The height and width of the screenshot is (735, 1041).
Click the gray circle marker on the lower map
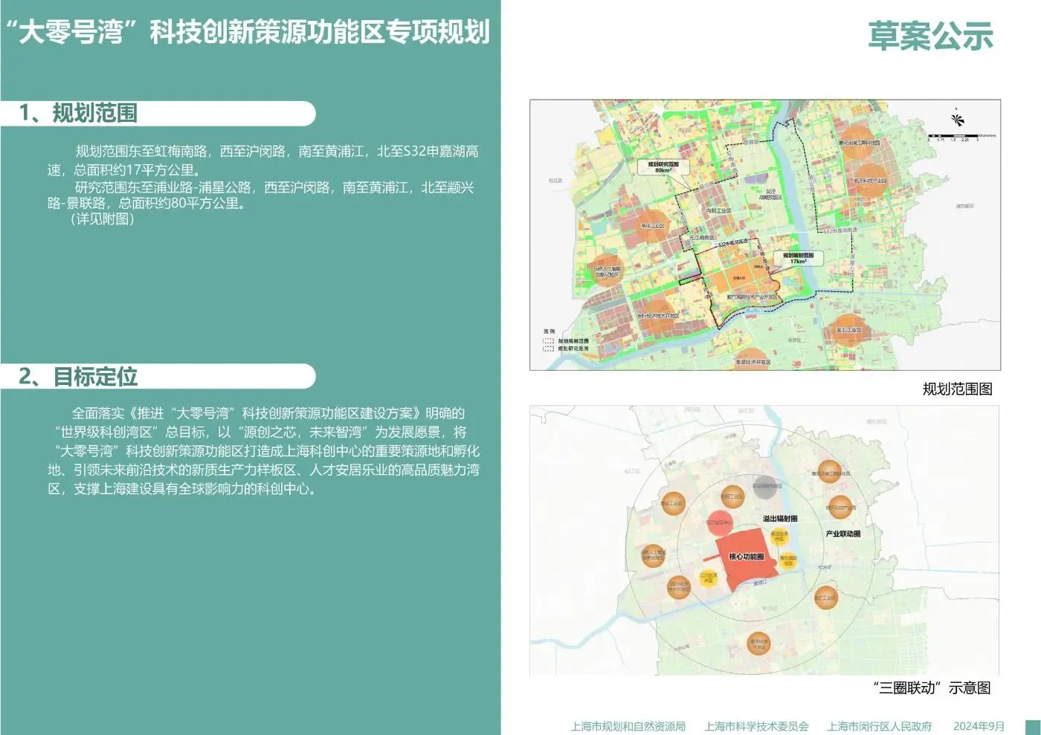click(767, 487)
